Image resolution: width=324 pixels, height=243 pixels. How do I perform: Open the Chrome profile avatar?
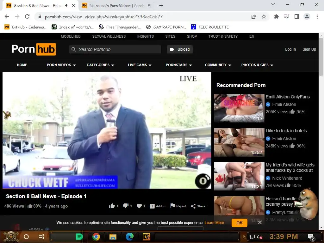click(x=307, y=16)
